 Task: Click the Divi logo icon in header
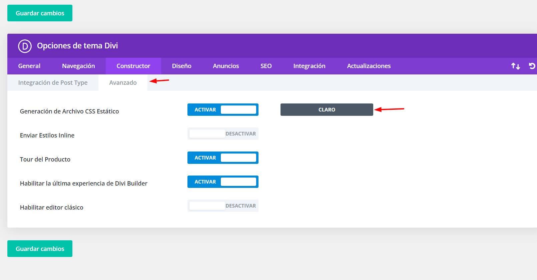click(25, 46)
